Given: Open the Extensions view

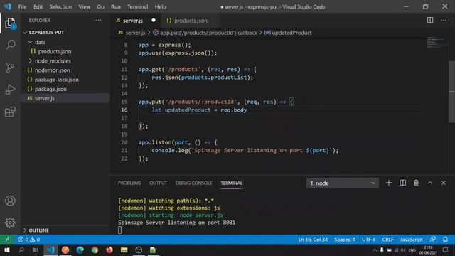Looking at the screenshot, I should coord(10,112).
